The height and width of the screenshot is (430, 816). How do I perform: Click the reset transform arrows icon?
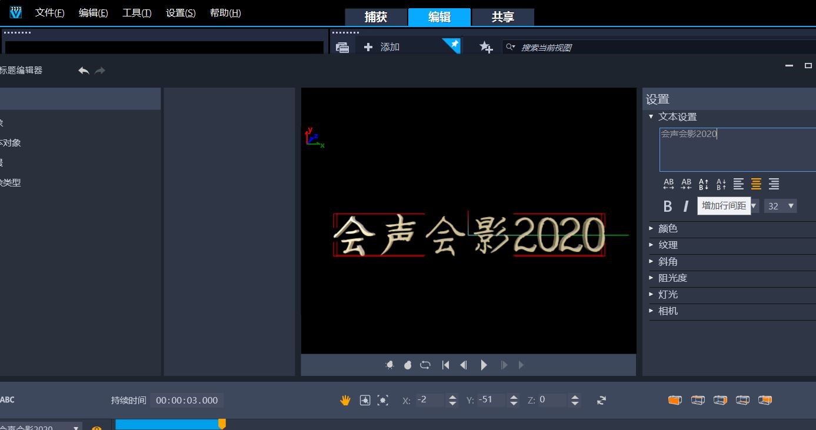pos(601,400)
